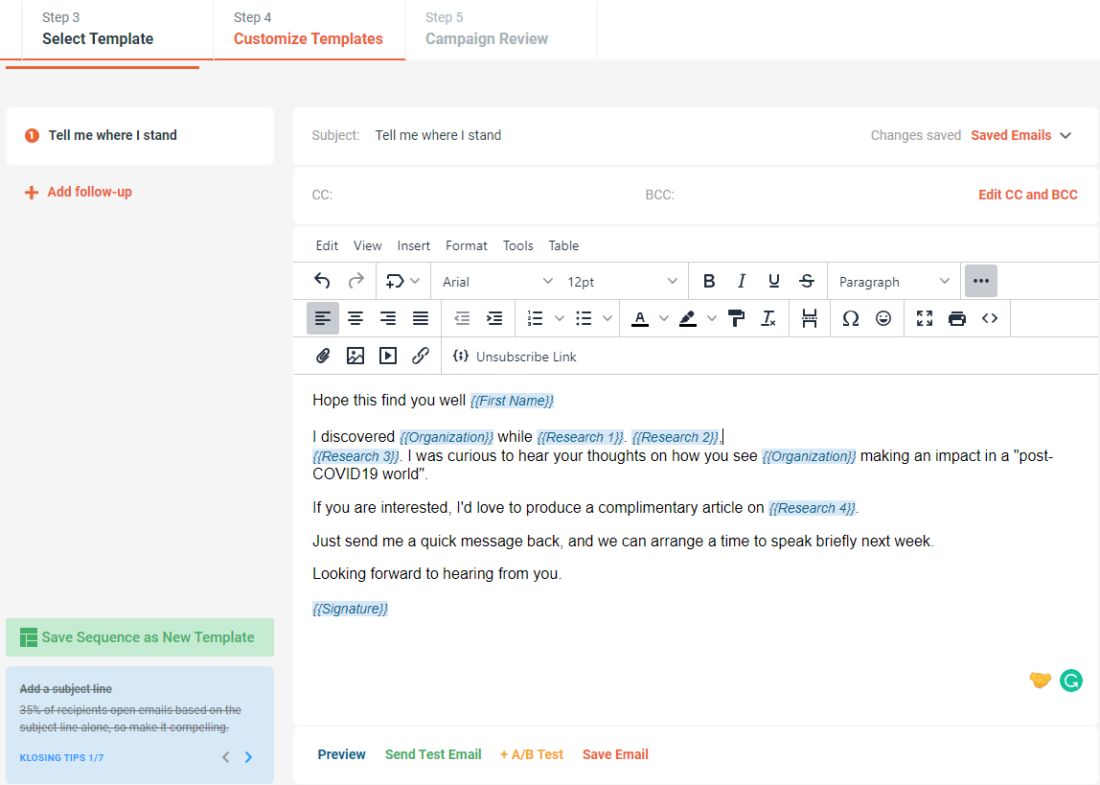Open the emoji picker in the editor toolbar
This screenshot has width=1100, height=785.
882,317
